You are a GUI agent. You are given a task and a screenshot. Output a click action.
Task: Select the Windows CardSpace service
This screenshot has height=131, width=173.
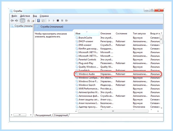118,78
